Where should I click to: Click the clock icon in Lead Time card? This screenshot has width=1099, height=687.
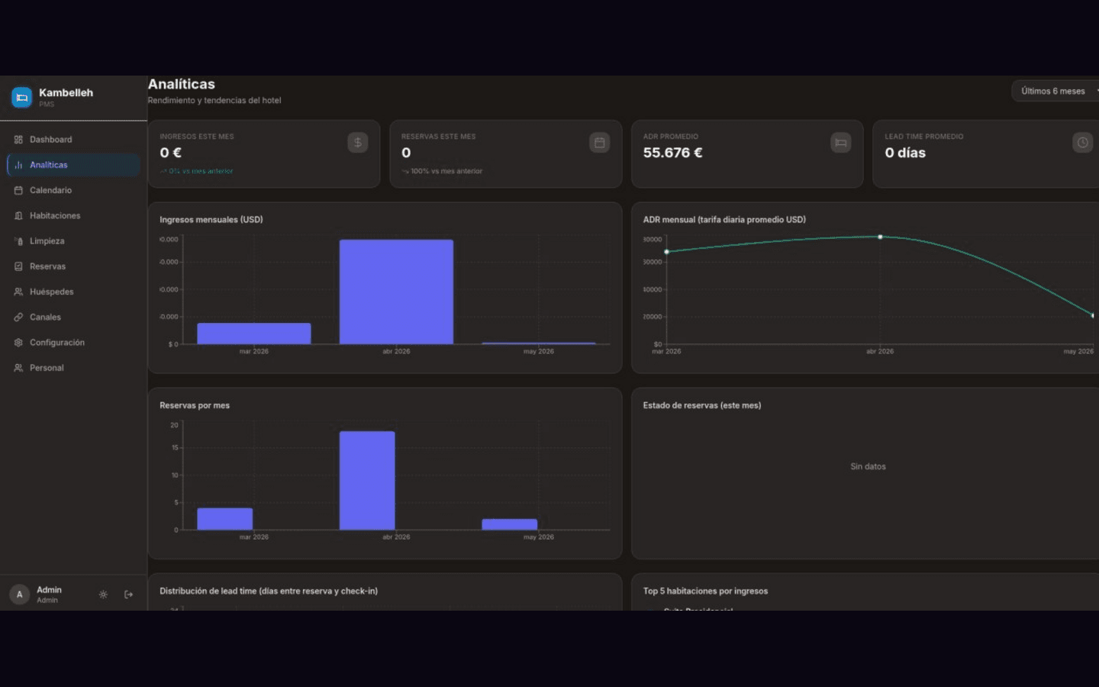(x=1082, y=143)
